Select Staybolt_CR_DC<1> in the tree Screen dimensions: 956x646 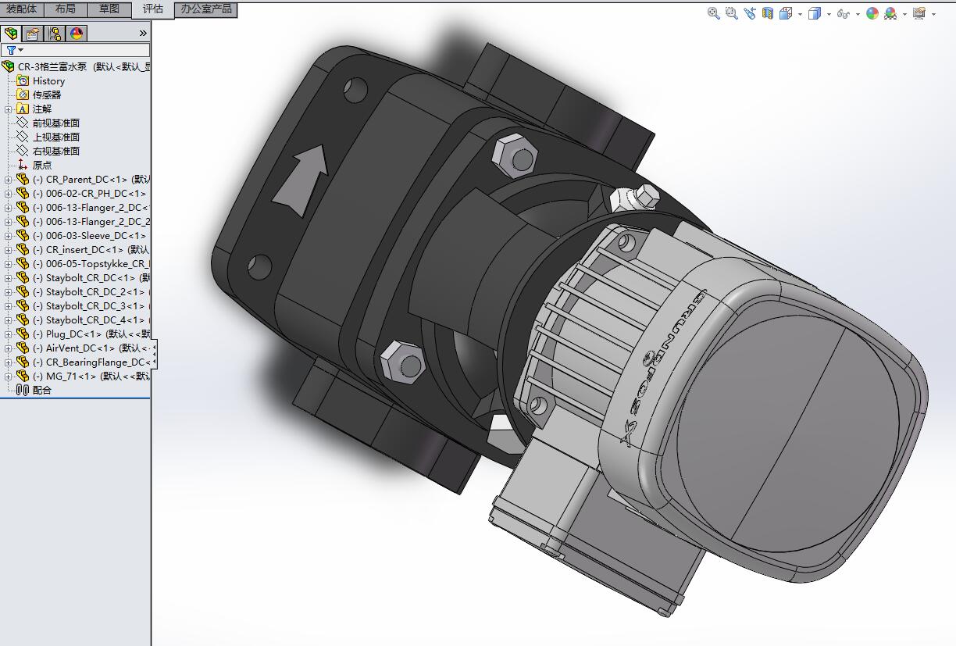pos(91,277)
